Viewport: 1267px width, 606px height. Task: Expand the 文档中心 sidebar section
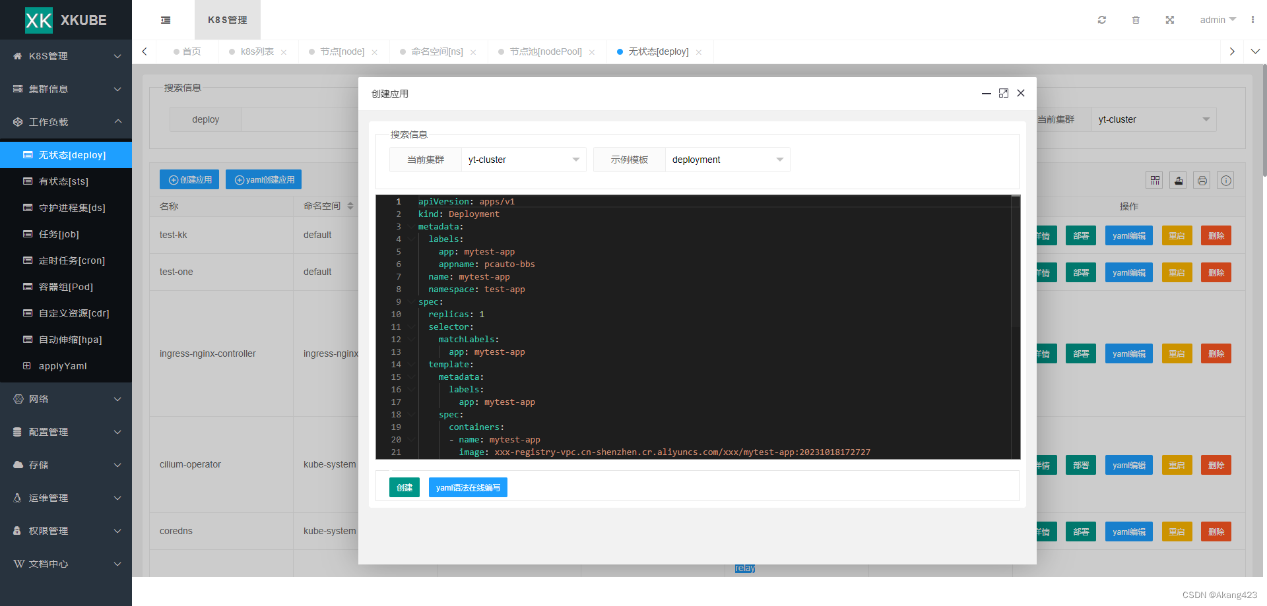66,564
